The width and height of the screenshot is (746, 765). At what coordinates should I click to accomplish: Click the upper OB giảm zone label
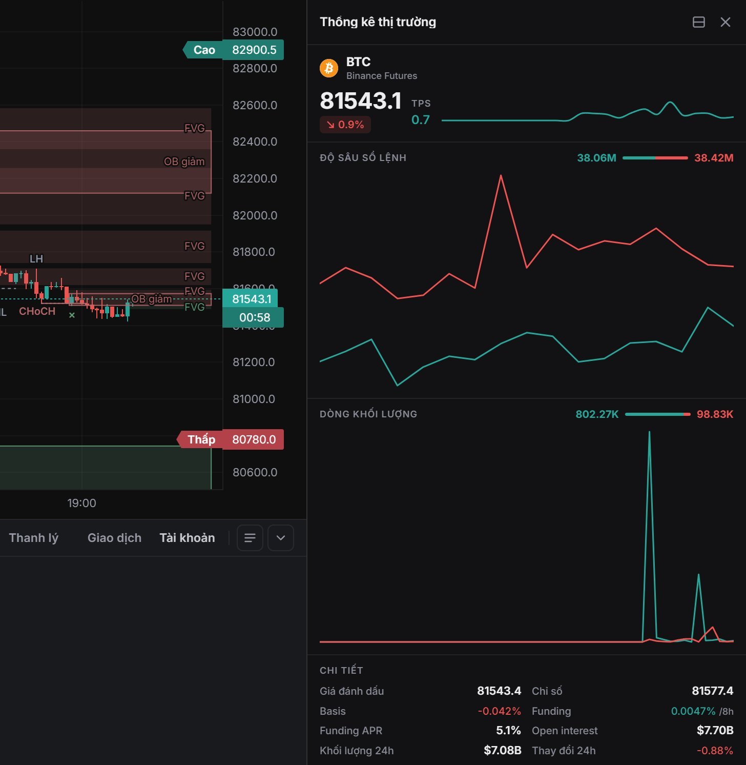point(184,162)
